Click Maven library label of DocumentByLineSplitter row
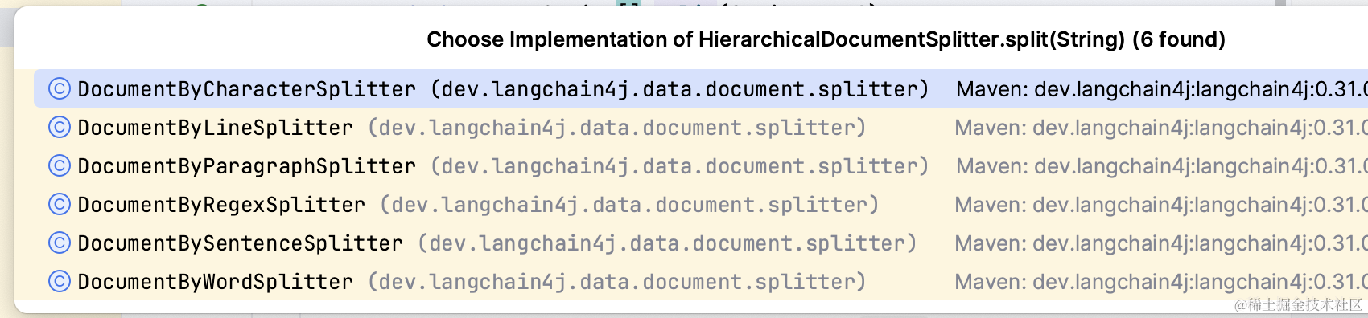This screenshot has height=318, width=1368. click(1160, 127)
